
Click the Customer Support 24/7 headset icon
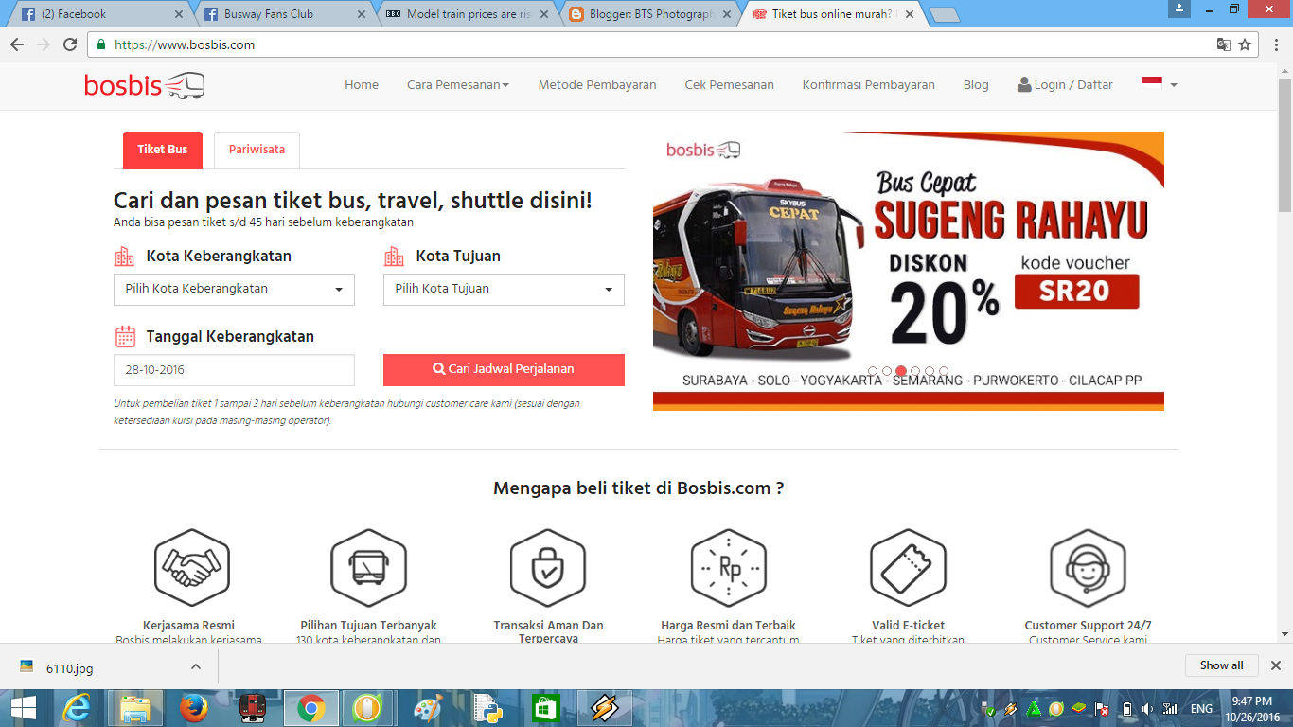click(1088, 568)
